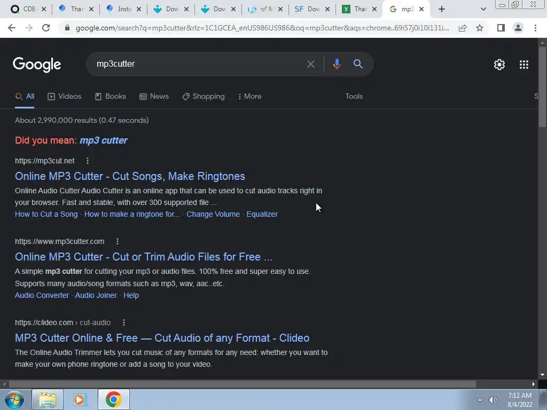Viewport: 547px width, 410px height.
Task: Expand the More search categories
Action: [x=250, y=97]
